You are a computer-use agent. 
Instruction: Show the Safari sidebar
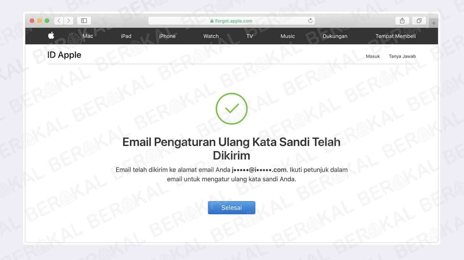point(84,21)
